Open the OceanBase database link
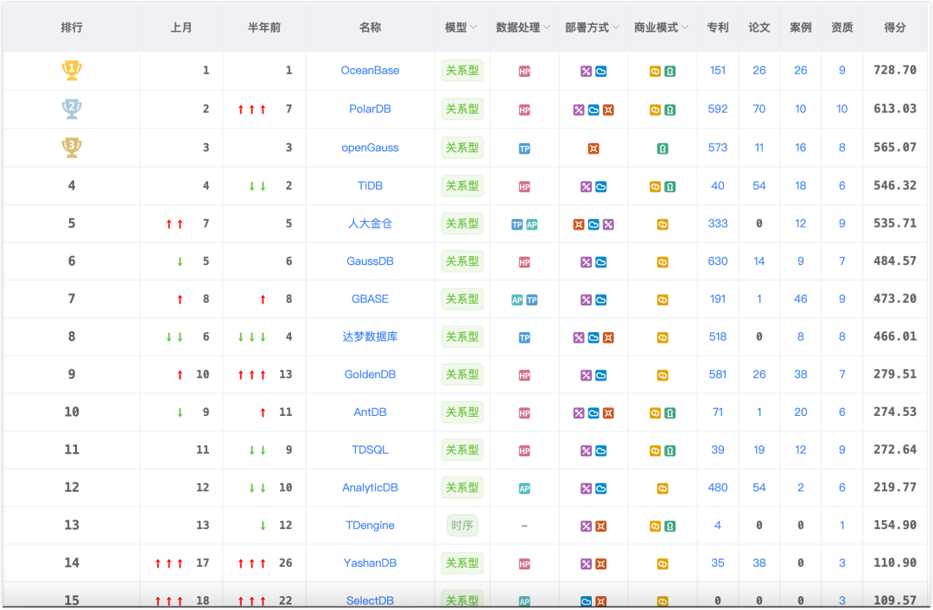 click(x=370, y=70)
